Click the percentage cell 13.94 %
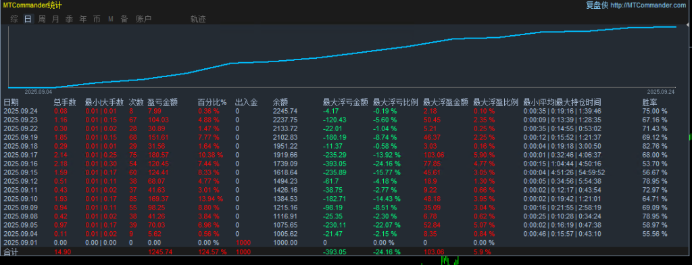 click(211, 198)
